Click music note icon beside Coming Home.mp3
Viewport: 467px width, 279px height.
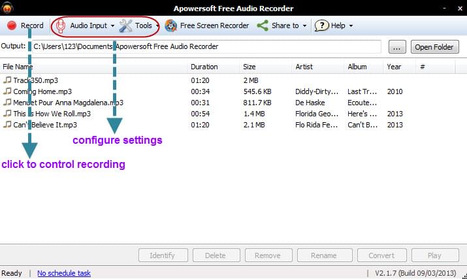click(7, 91)
